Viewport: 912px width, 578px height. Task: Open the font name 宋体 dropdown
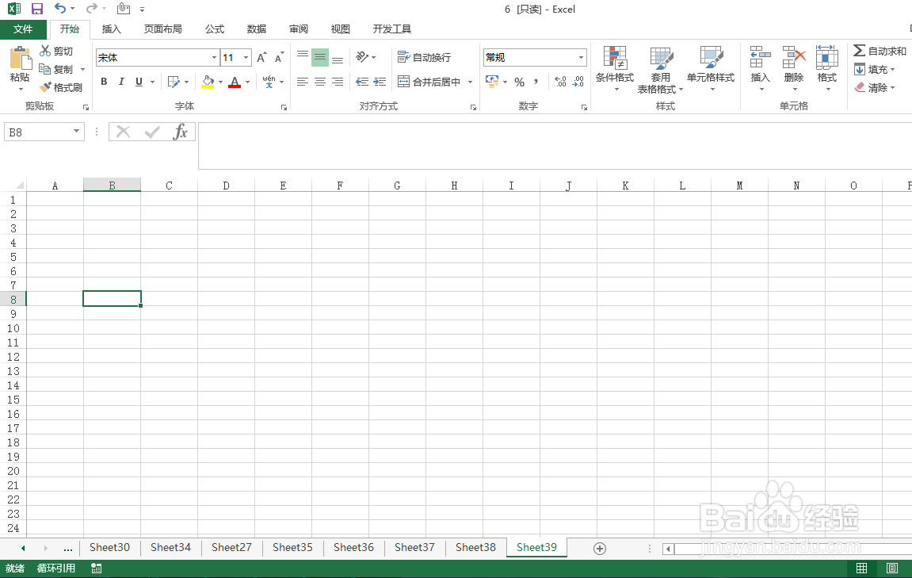(214, 57)
